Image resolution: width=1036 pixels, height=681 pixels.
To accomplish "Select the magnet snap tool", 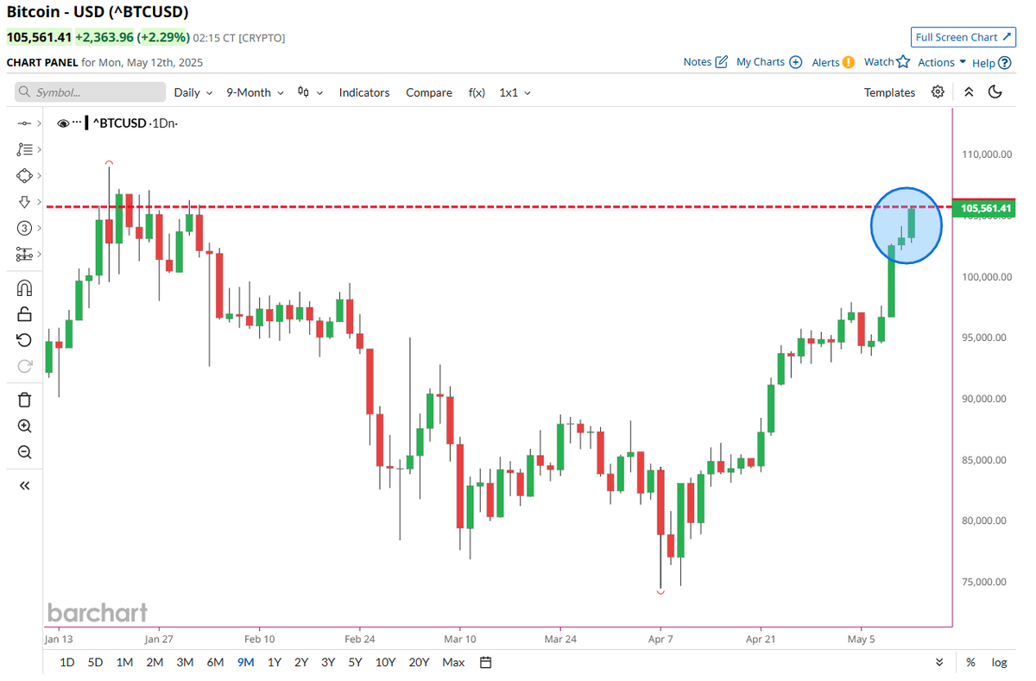I will 24,287.
